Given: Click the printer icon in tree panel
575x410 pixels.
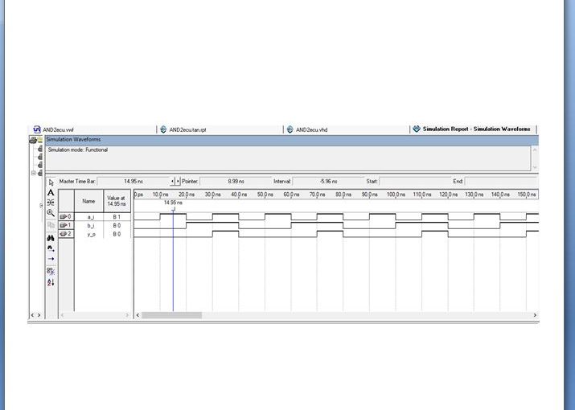Looking at the screenshot, I should pos(33,140).
